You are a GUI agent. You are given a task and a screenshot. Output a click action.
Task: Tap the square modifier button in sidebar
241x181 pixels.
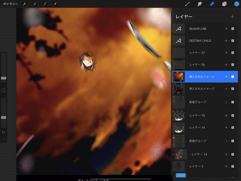click(x=4, y=90)
